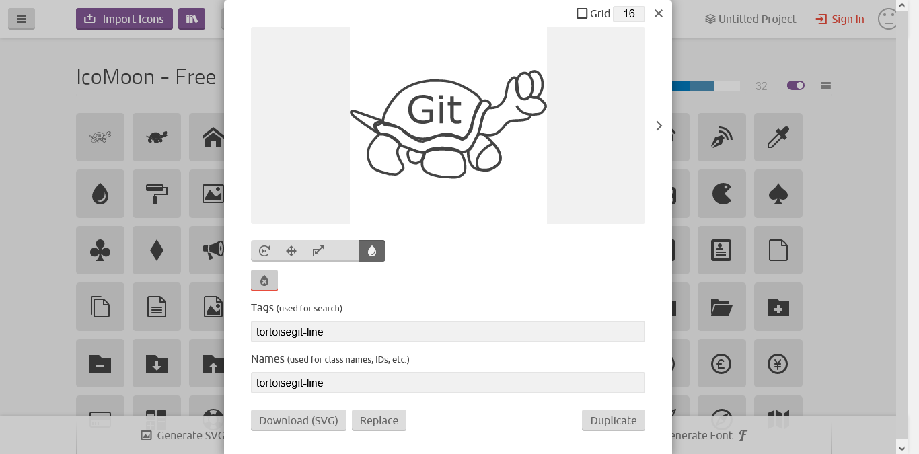Click the Sign In link

tap(840, 19)
